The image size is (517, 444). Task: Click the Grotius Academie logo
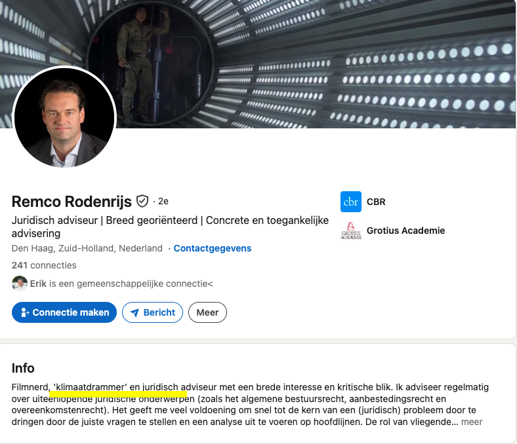tap(351, 231)
